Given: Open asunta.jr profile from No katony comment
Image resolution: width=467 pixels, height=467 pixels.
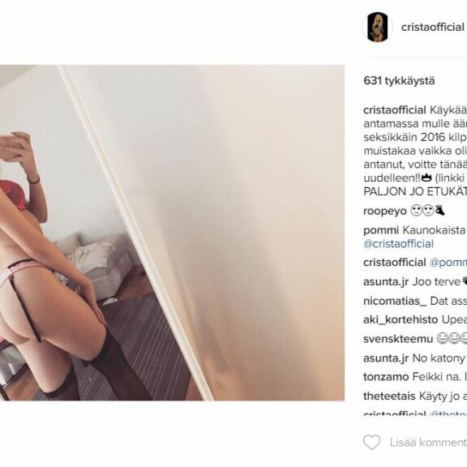Looking at the screenshot, I should [x=386, y=358].
